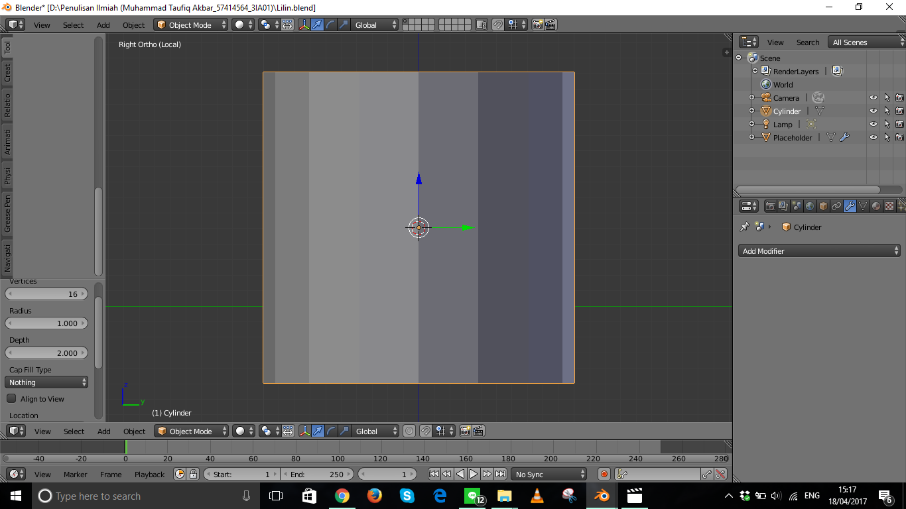The width and height of the screenshot is (906, 509).
Task: Open Google Chrome from the taskbar
Action: (342, 495)
